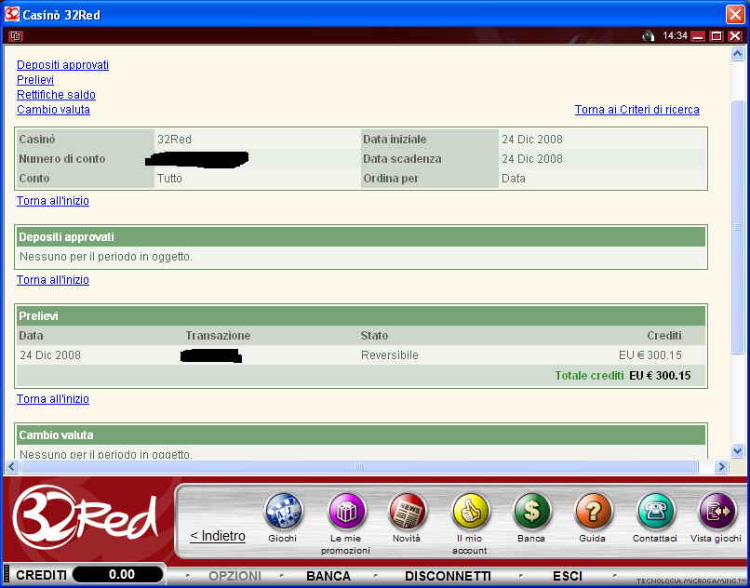This screenshot has height=588, width=750.
Task: Click the Data scadenza value 24 Dic 2008
Action: pyautogui.click(x=532, y=159)
